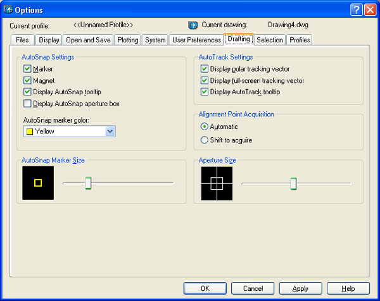
Task: Click the Cancel button
Action: click(x=253, y=288)
